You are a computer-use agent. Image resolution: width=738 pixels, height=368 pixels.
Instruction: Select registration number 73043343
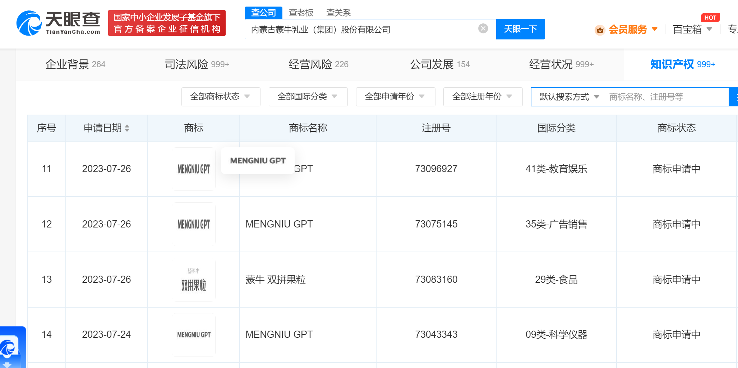(x=436, y=335)
